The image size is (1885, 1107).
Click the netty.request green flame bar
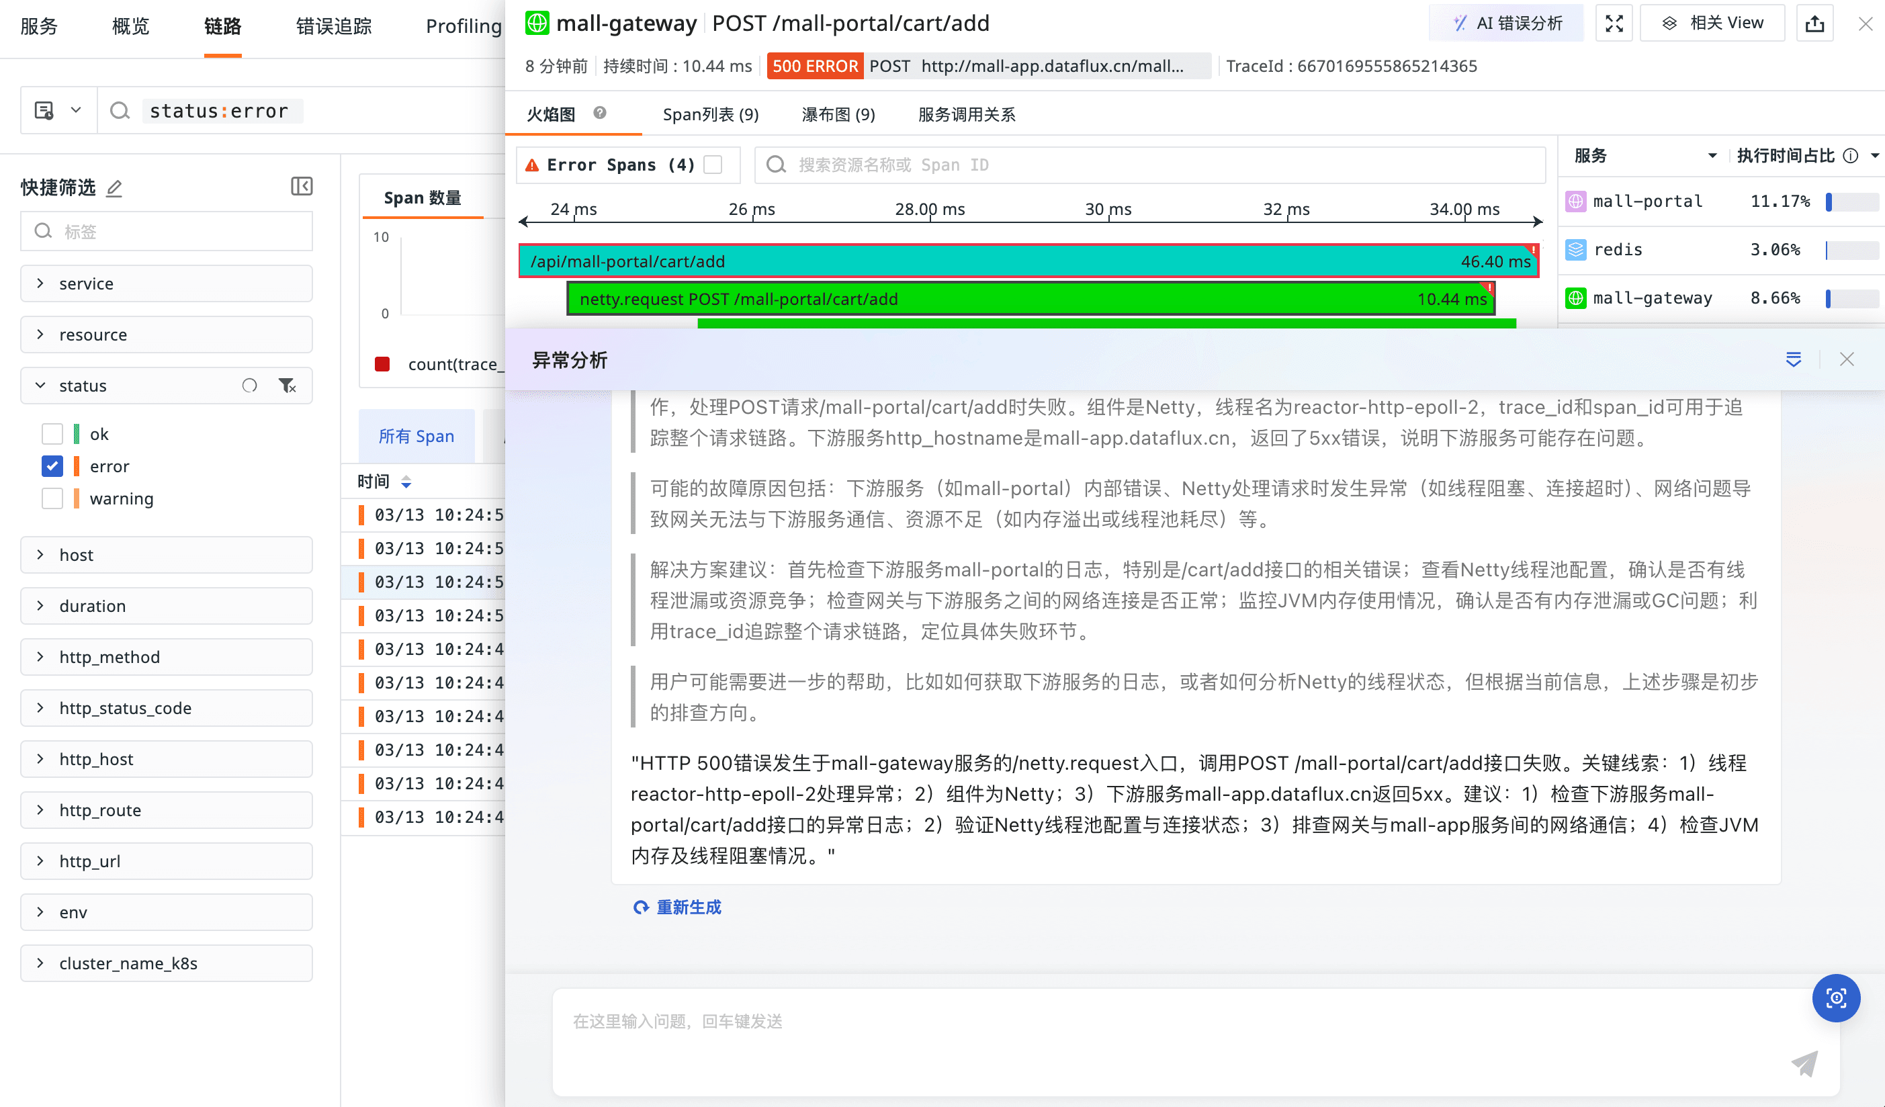tap(1030, 299)
